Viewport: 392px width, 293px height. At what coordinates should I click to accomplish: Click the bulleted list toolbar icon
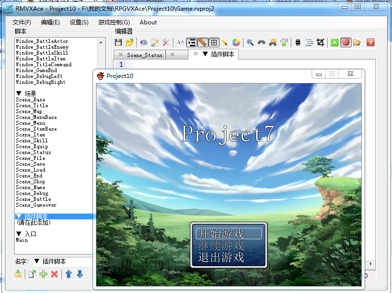point(309,42)
